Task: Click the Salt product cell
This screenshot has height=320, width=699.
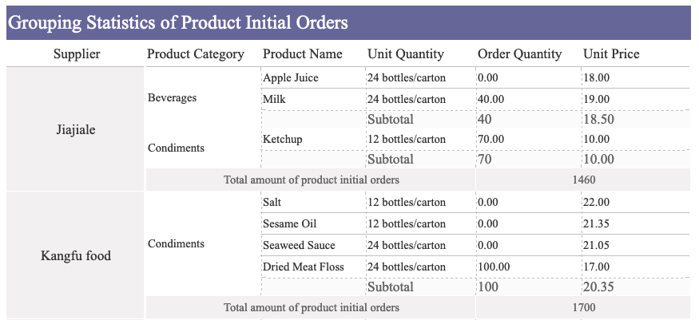Action: (x=313, y=202)
